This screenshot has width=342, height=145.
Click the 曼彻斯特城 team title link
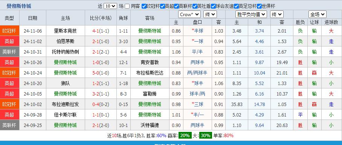click(19, 6)
